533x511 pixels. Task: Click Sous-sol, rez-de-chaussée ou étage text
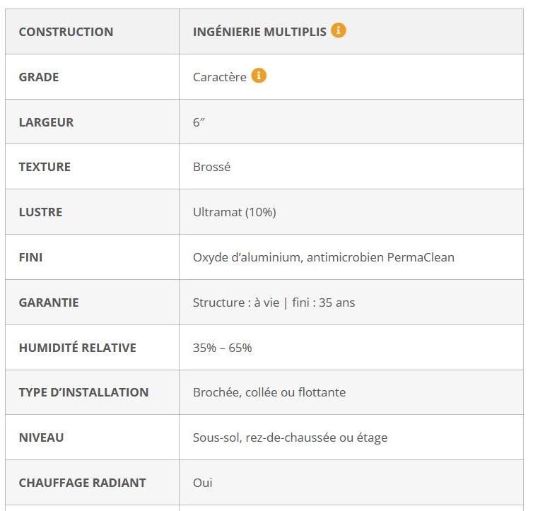point(290,437)
